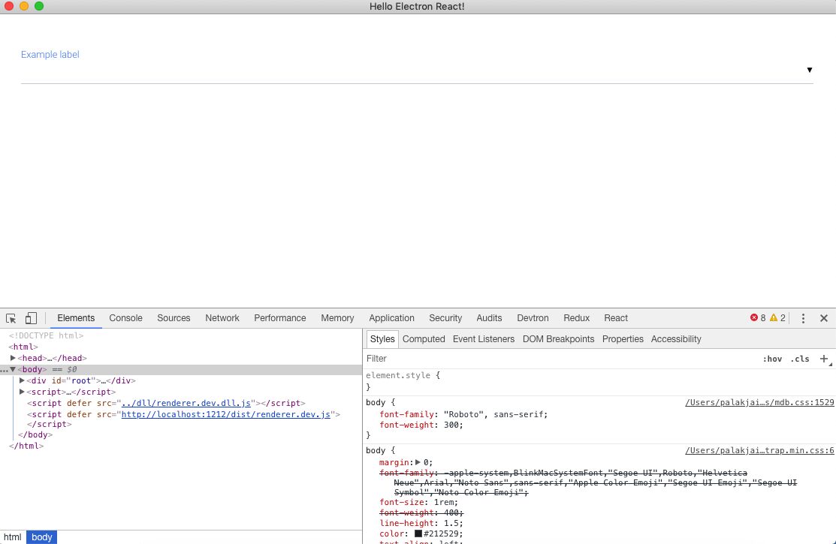This screenshot has height=544, width=836.
Task: Click the three dots beside body row
Action: tap(5, 370)
